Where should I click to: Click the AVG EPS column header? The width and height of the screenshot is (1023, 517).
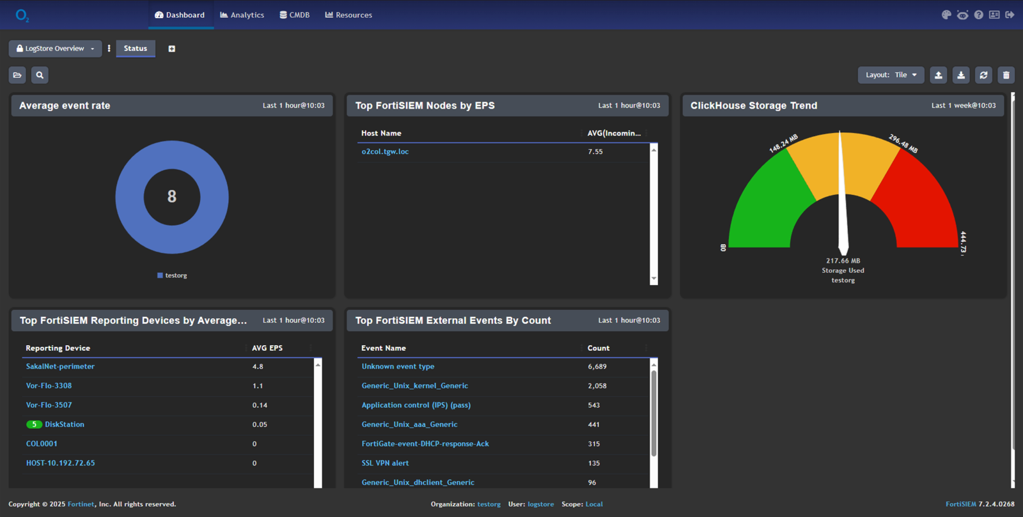[x=267, y=348]
